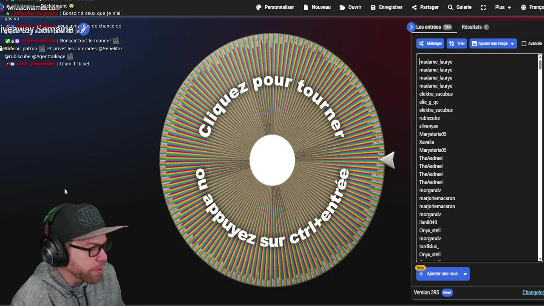This screenshot has width=544, height=306.
Task: Select entry ilan8040
Action: click(x=428, y=222)
